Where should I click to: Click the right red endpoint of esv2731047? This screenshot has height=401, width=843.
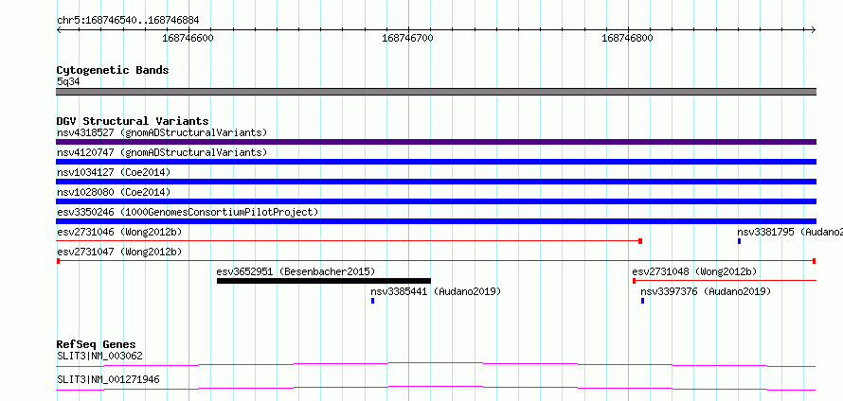click(x=815, y=261)
